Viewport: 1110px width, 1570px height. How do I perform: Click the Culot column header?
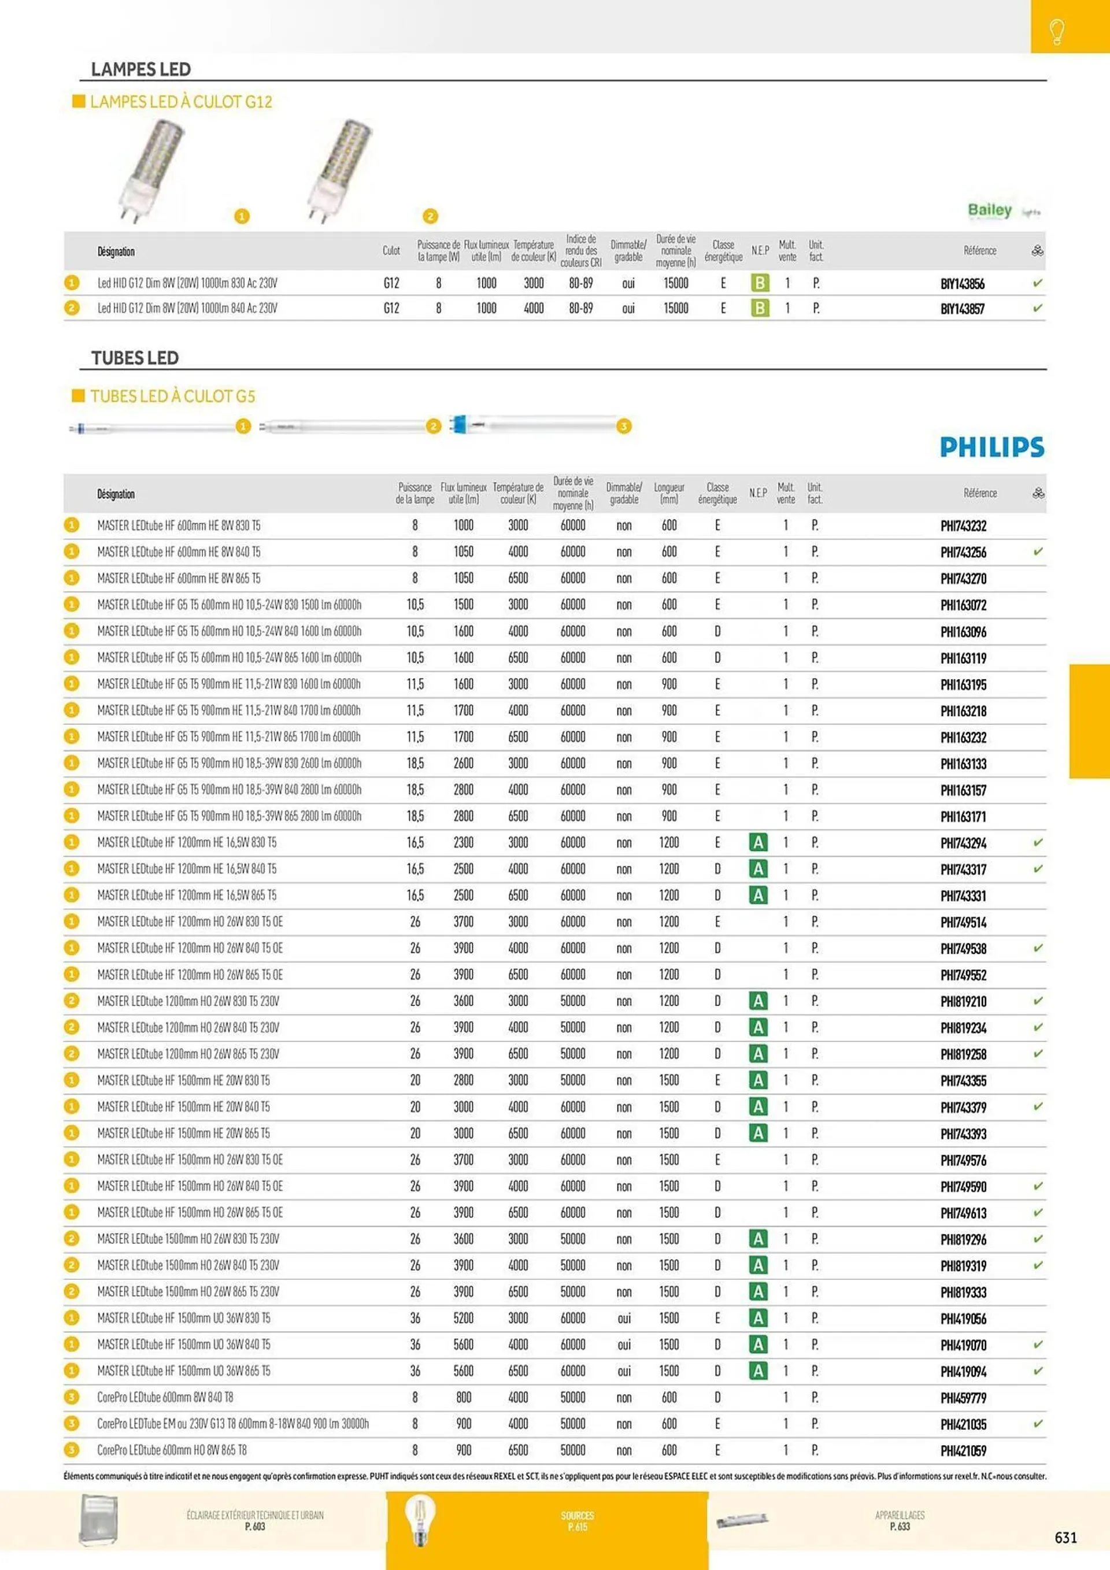[x=391, y=250]
